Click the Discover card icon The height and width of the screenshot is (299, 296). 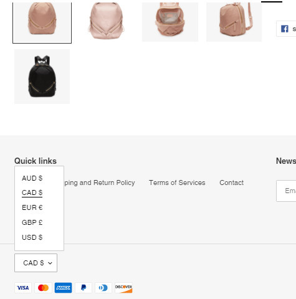[123, 288]
